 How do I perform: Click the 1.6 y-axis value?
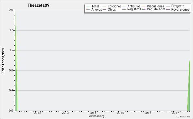coord(11,30)
